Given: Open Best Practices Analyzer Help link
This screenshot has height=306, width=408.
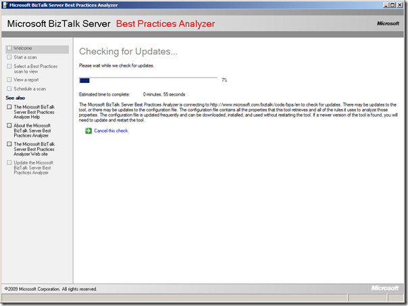Looking at the screenshot, I should pos(34,112).
